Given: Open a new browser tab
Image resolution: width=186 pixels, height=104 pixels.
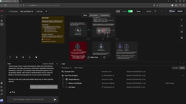Looking at the screenshot, I should coord(21,1).
